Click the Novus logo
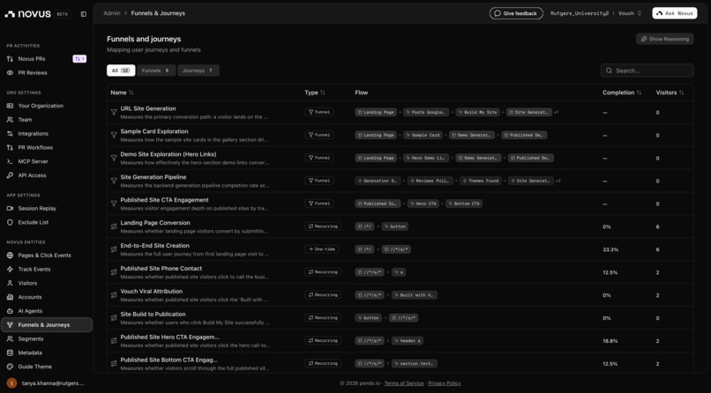 [x=28, y=14]
